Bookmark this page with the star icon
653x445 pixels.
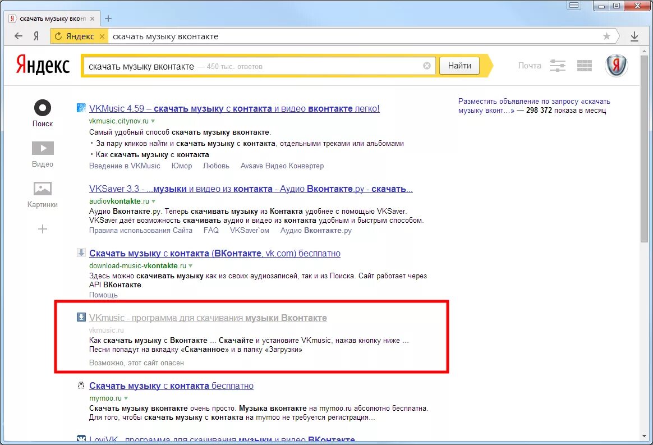(x=606, y=36)
